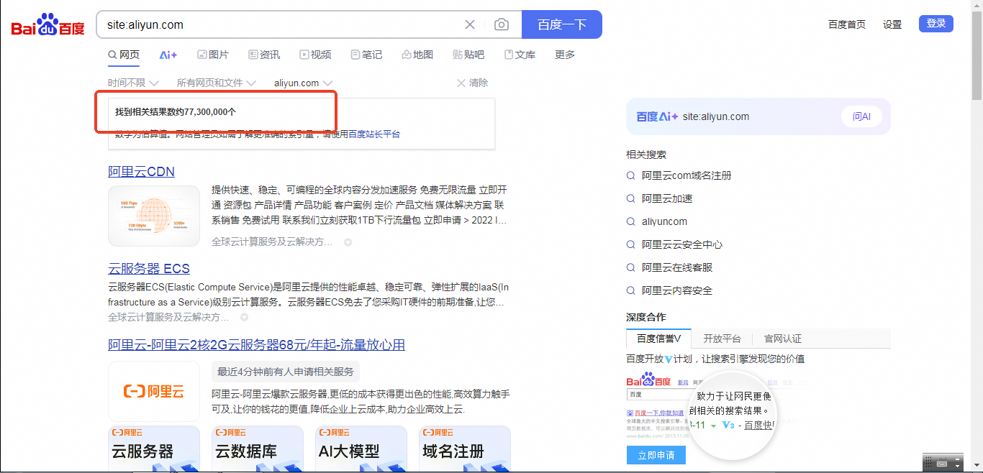Viewport: 983px width, 473px height.
Task: Open the 更多 tab menu
Action: 565,55
